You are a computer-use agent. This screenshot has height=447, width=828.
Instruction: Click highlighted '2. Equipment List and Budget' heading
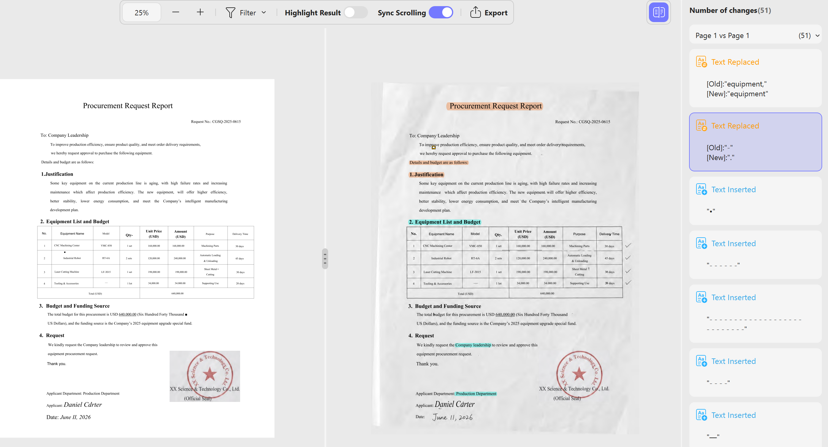(x=445, y=222)
